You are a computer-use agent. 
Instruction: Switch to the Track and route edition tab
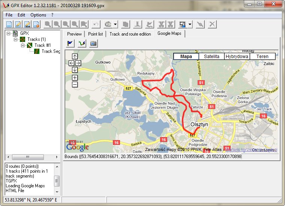click(130, 34)
